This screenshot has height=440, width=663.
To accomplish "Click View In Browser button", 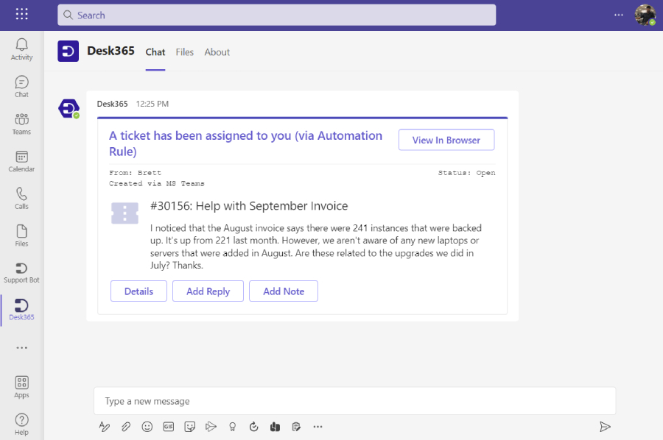I will click(x=446, y=140).
